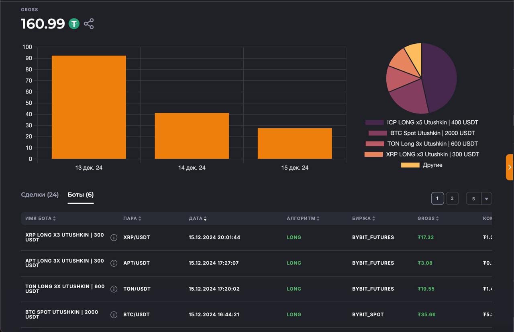Screen dimensions: 514x332
Task: Click the 14 дек. 24 bar
Action: pos(192,136)
